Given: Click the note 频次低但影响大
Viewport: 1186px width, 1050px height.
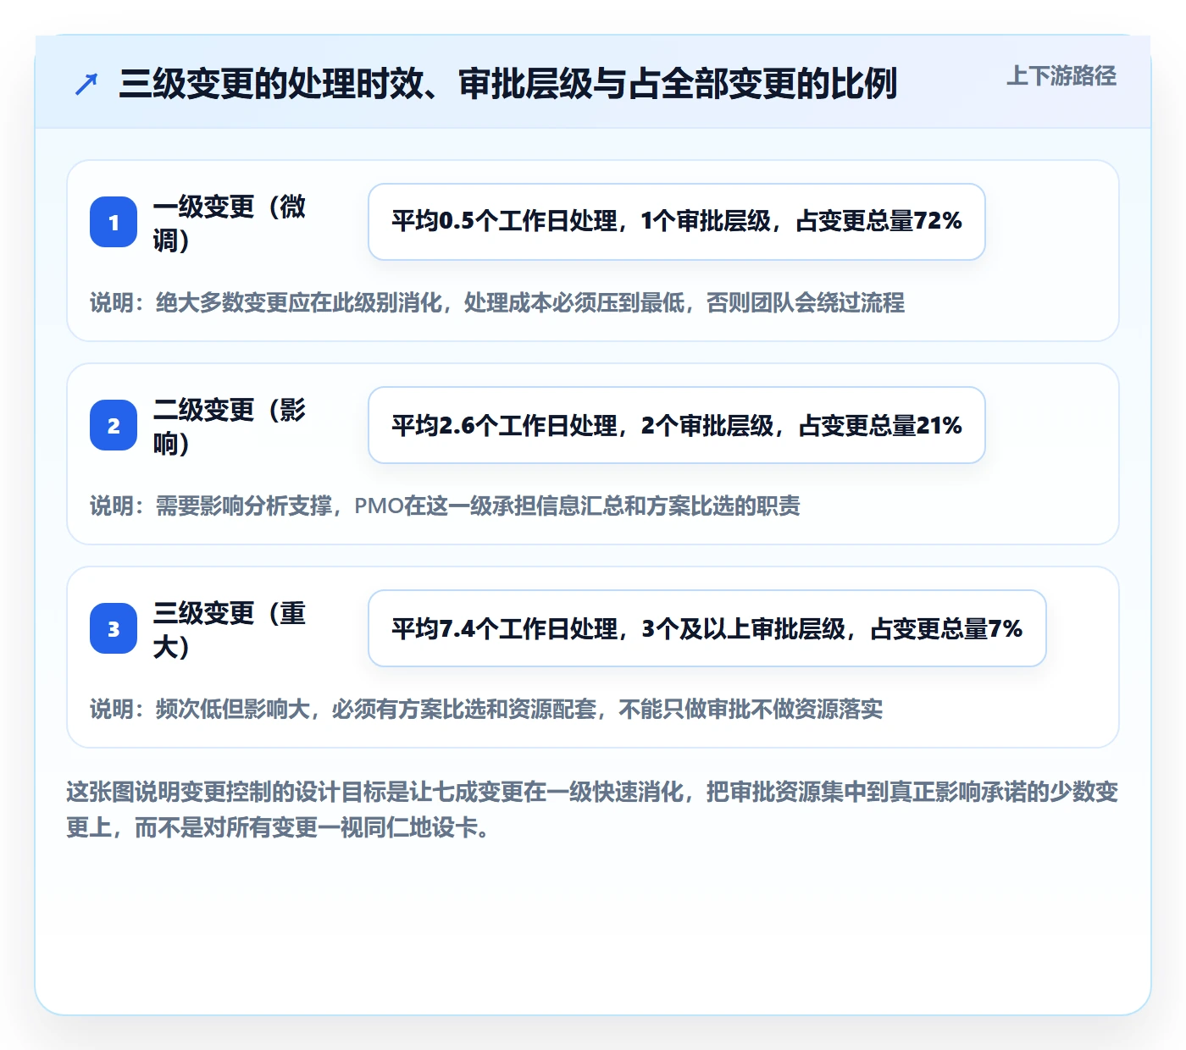Looking at the screenshot, I should point(486,709).
